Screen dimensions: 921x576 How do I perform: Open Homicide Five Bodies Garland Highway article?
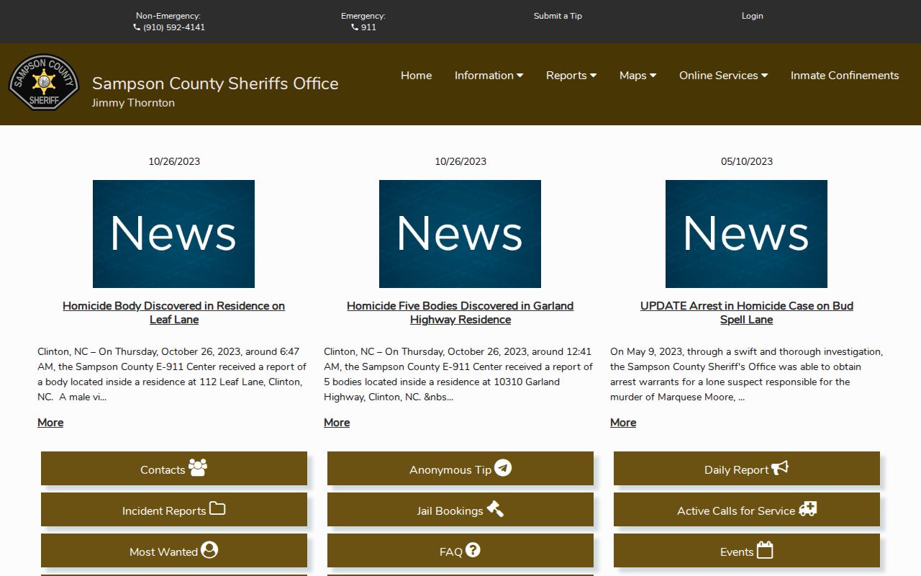tap(460, 312)
